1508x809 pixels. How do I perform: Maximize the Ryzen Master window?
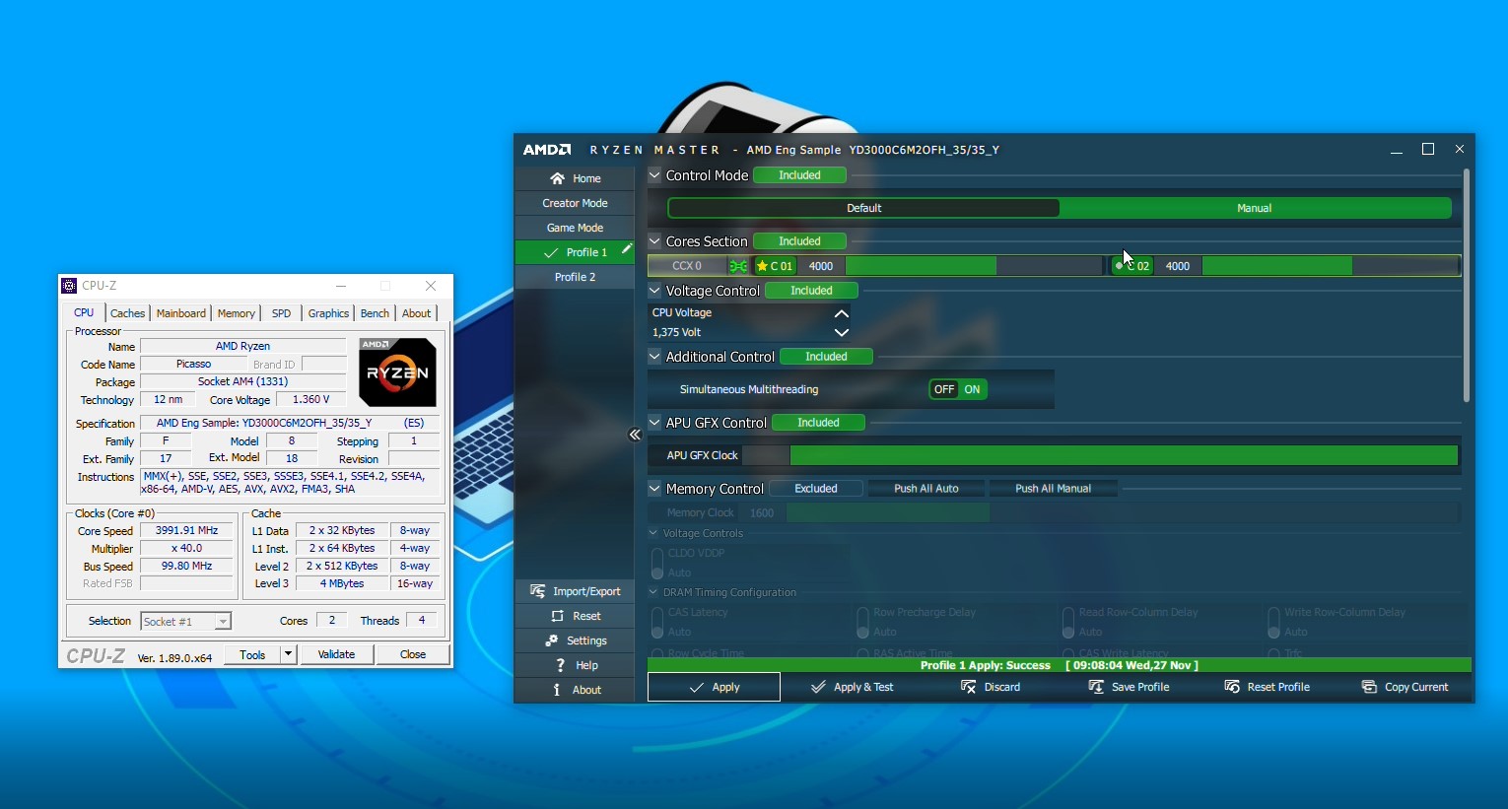pyautogui.click(x=1427, y=150)
